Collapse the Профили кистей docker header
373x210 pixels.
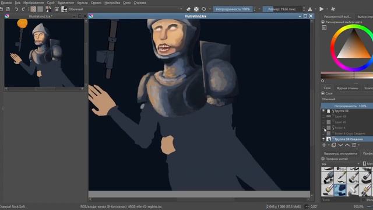(323, 159)
